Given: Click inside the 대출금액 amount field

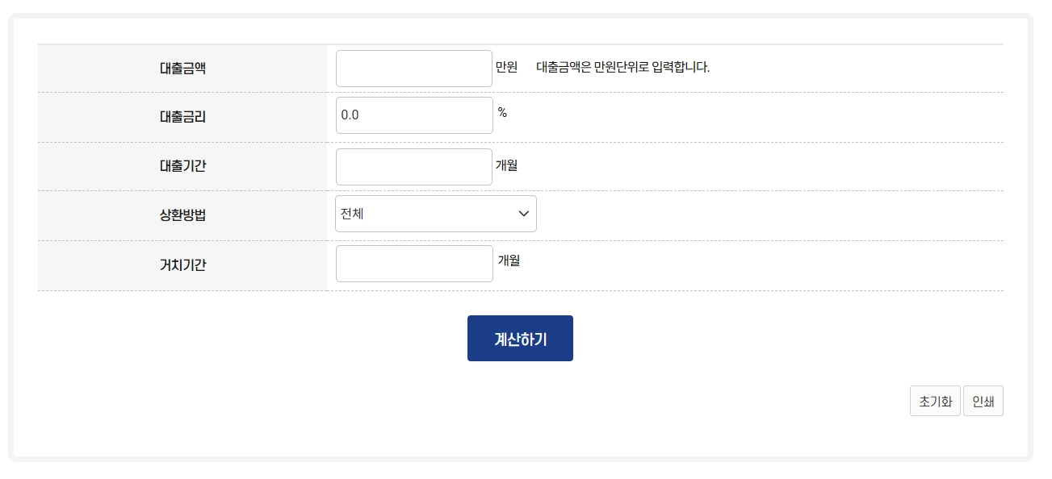Looking at the screenshot, I should point(413,68).
